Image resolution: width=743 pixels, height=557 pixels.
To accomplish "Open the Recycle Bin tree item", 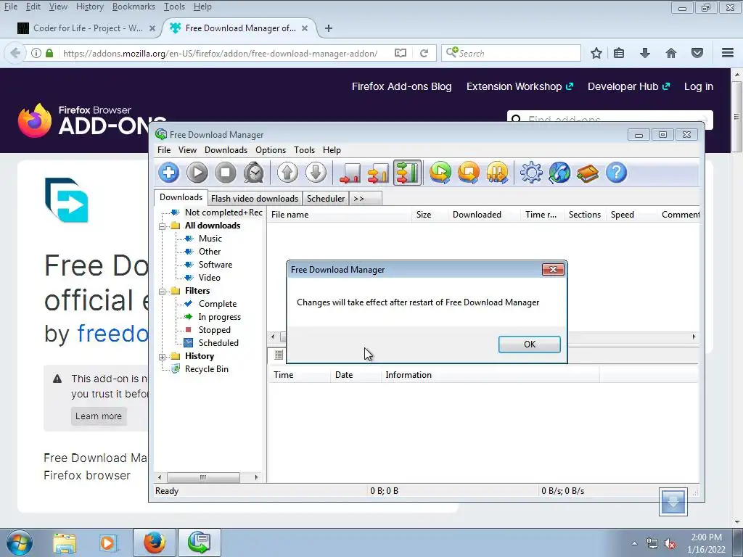I will coord(207,369).
